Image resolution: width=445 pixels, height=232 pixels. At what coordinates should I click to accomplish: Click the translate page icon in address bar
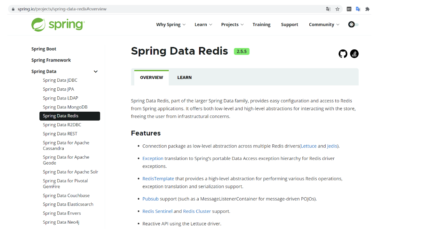[328, 9]
